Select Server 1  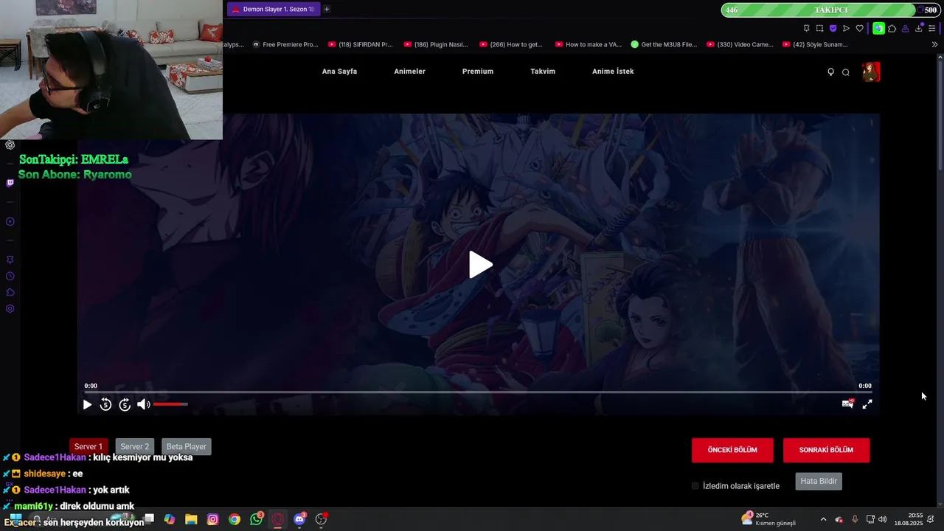tap(88, 446)
